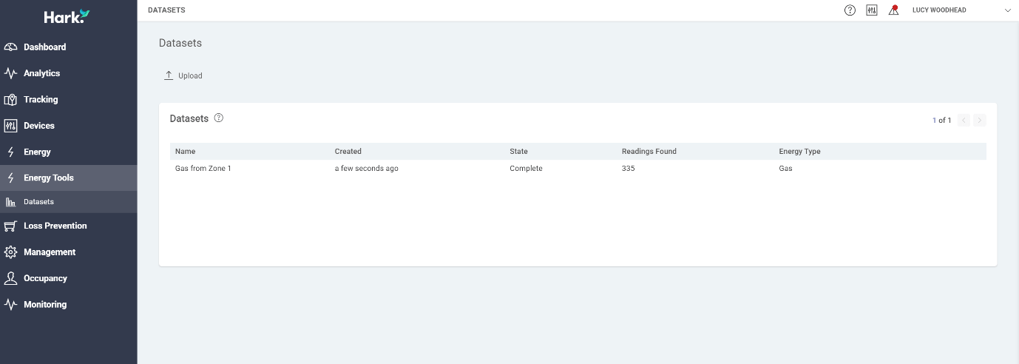
Task: Go to next page of datasets
Action: 980,120
